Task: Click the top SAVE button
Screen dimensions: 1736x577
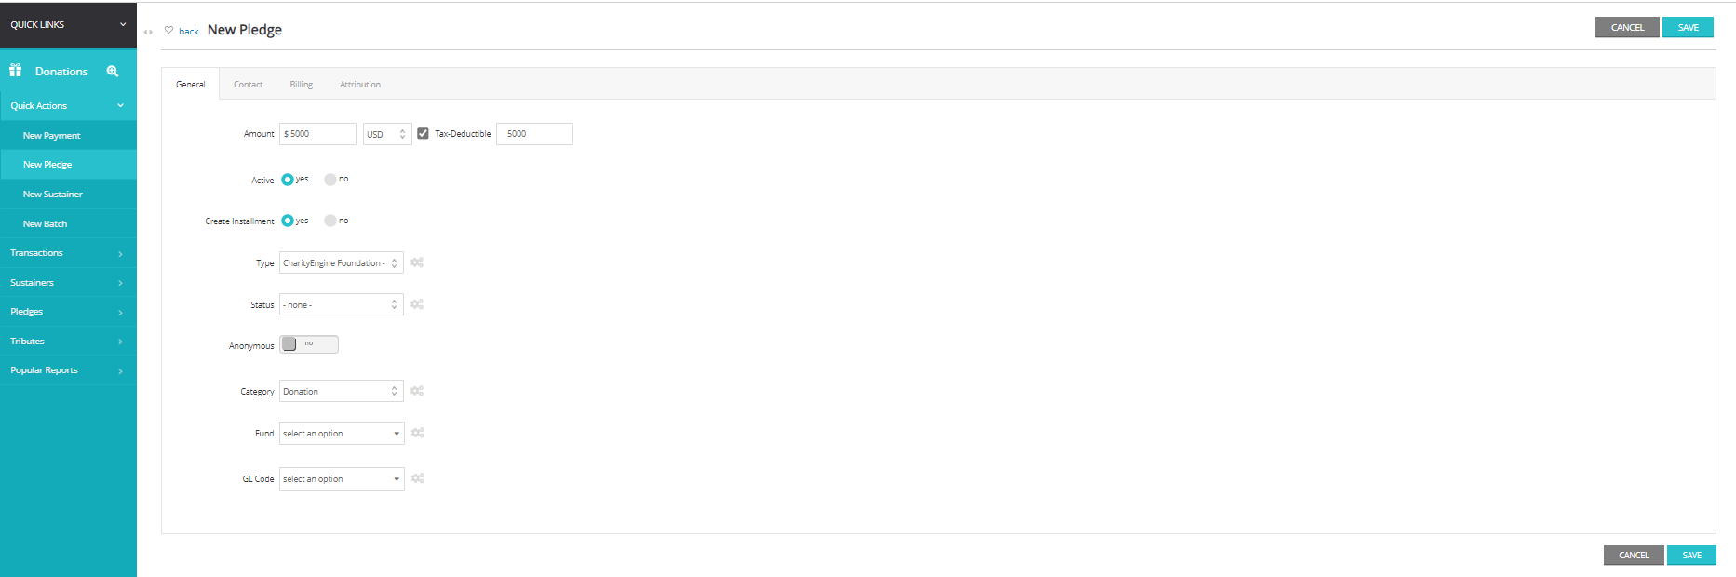Action: [x=1688, y=27]
